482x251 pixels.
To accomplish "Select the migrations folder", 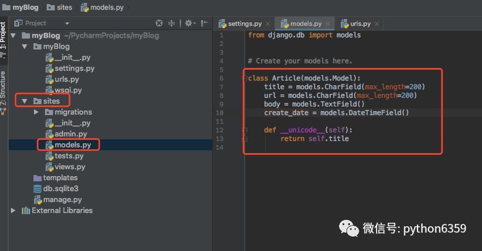I will tap(73, 112).
